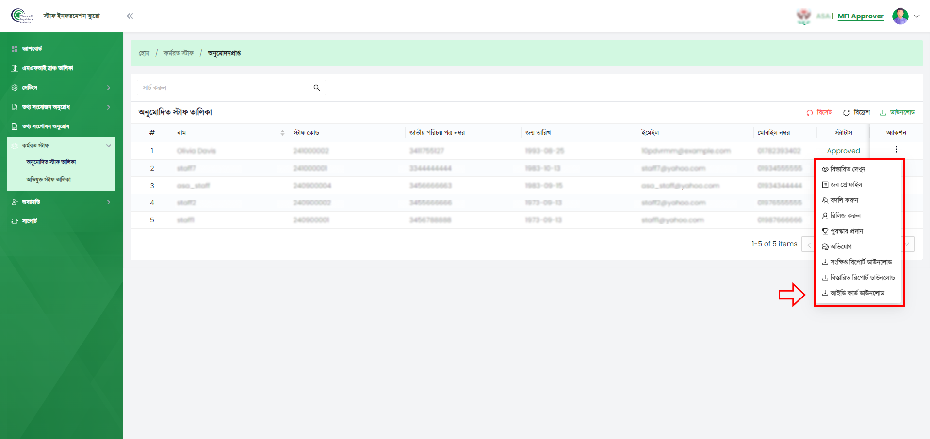Click row number 2 cell
This screenshot has width=930, height=439.
[x=152, y=168]
